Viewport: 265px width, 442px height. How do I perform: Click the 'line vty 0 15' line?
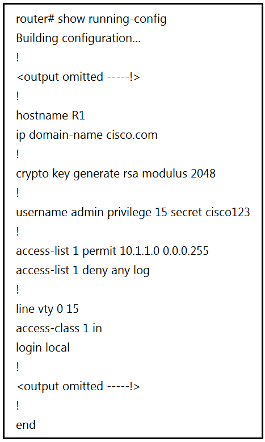point(47,309)
